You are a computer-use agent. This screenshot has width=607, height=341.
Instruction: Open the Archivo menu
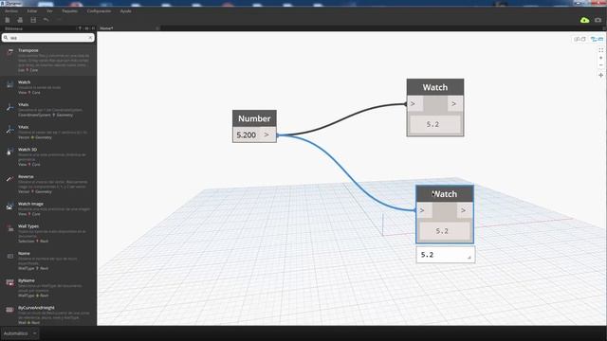(x=11, y=11)
